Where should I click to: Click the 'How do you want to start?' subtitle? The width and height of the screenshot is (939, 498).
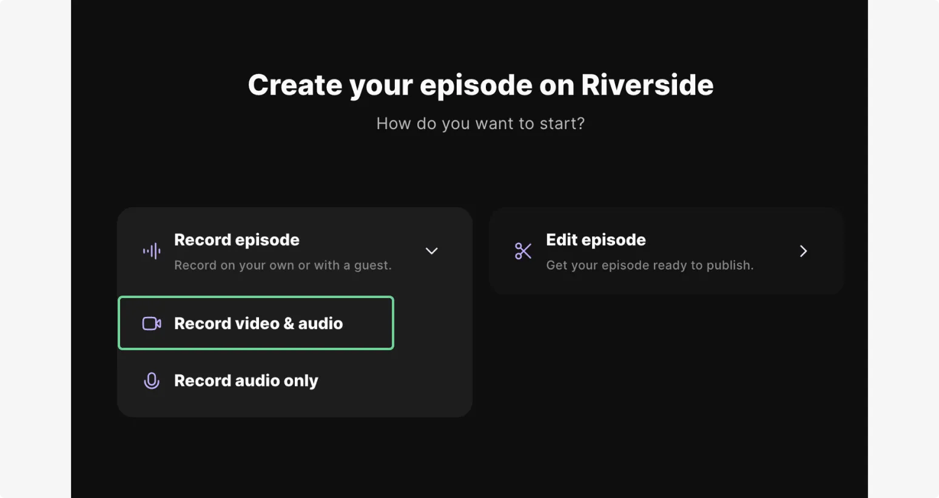(x=480, y=124)
